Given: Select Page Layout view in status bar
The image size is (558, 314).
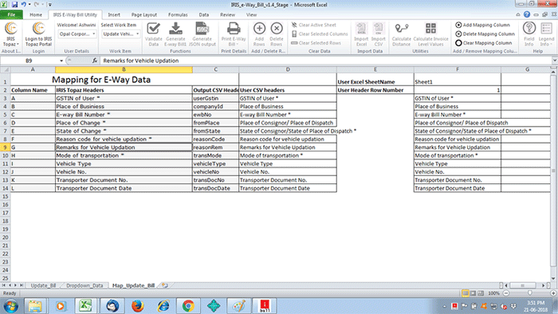Looking at the screenshot, I should point(473,293).
